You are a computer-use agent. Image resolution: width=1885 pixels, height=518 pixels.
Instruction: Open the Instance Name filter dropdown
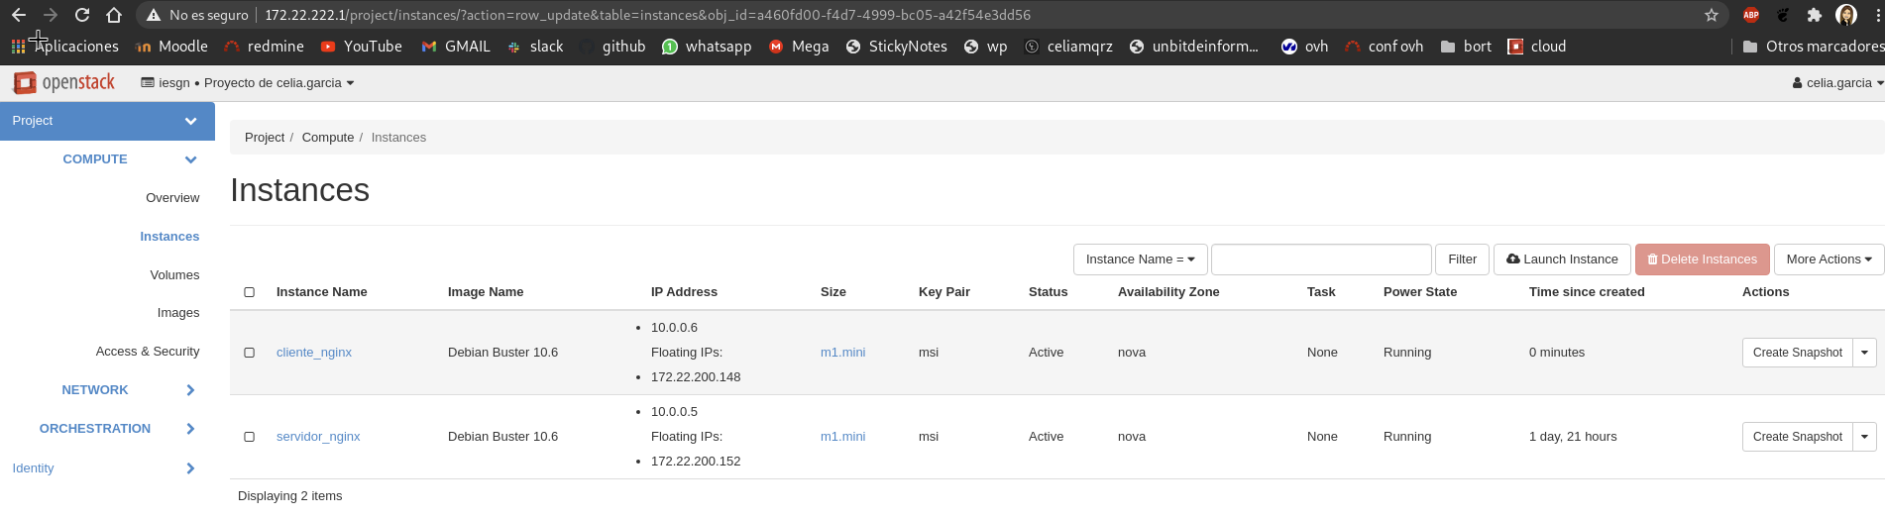(1140, 259)
